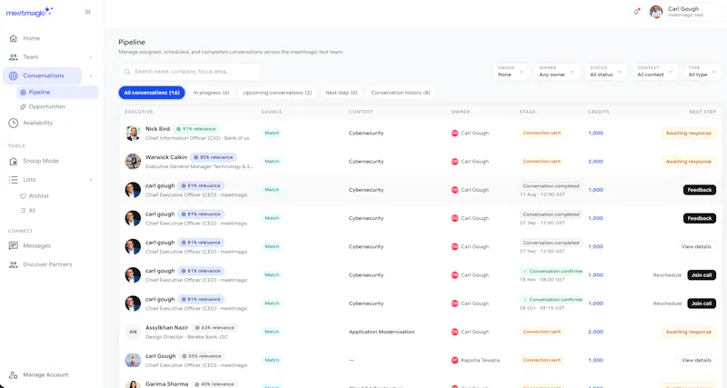The image size is (727, 388).
Task: Click the Lists icon
Action: 14,179
